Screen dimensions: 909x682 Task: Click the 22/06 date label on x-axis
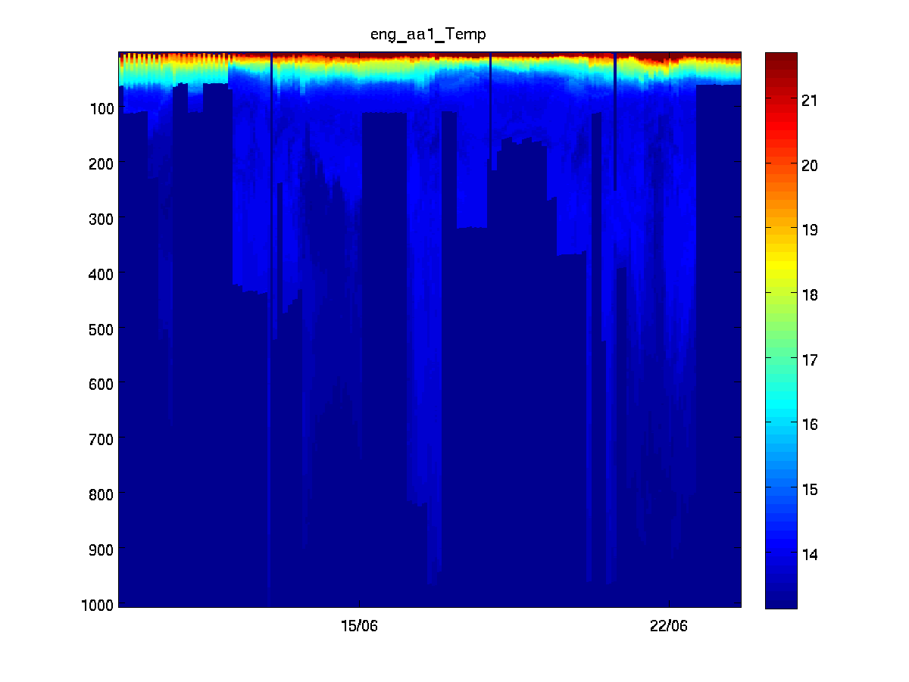coord(668,626)
